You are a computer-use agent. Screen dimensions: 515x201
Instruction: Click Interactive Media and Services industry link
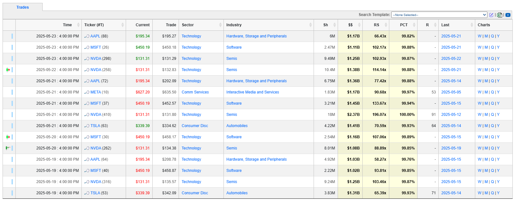[253, 92]
